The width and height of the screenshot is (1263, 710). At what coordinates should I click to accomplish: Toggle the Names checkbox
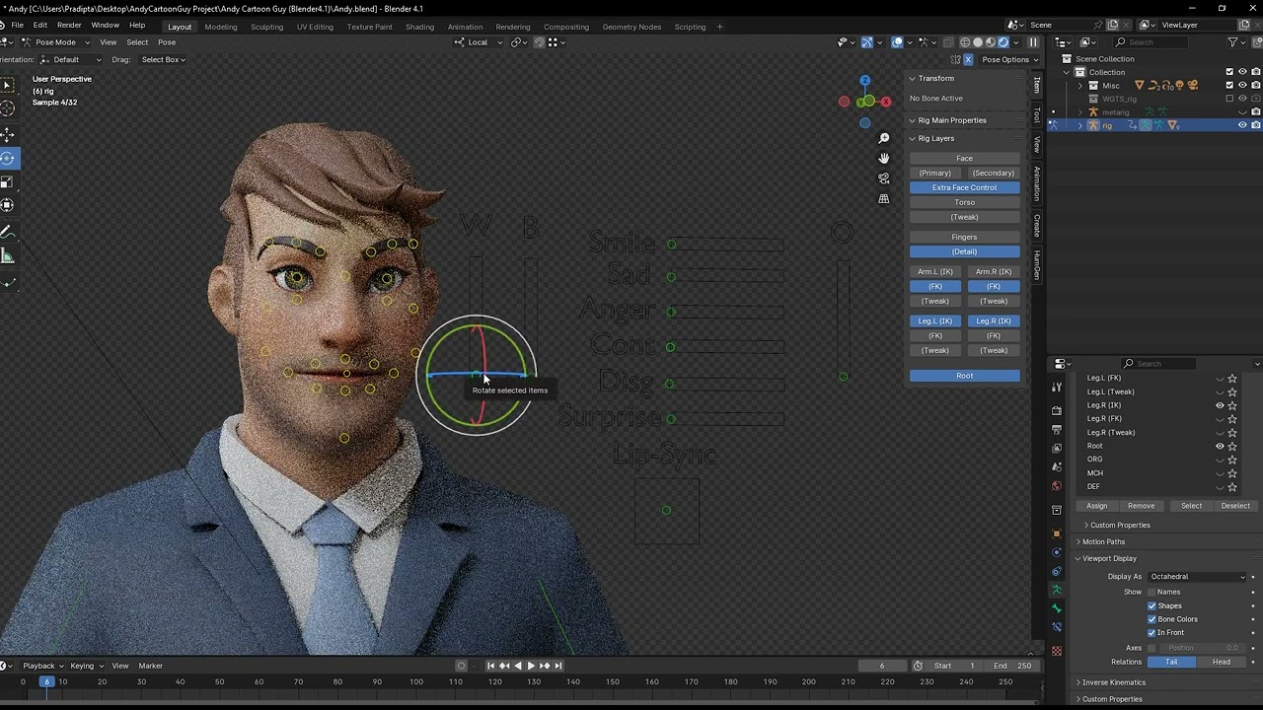(x=1152, y=592)
